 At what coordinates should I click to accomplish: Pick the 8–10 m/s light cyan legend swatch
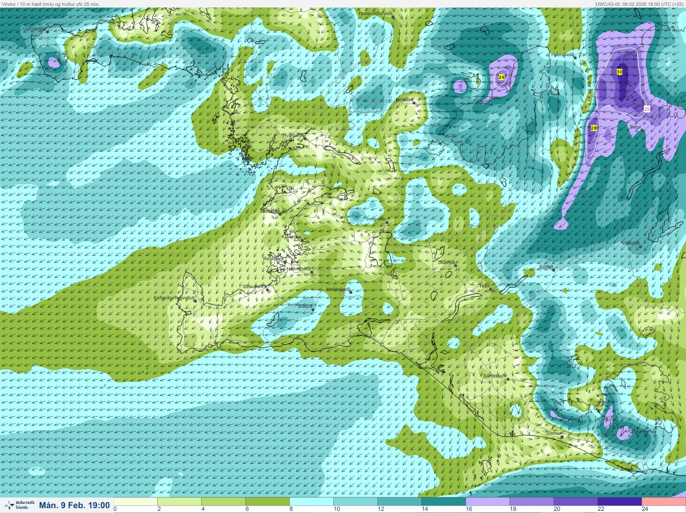tap(311, 502)
